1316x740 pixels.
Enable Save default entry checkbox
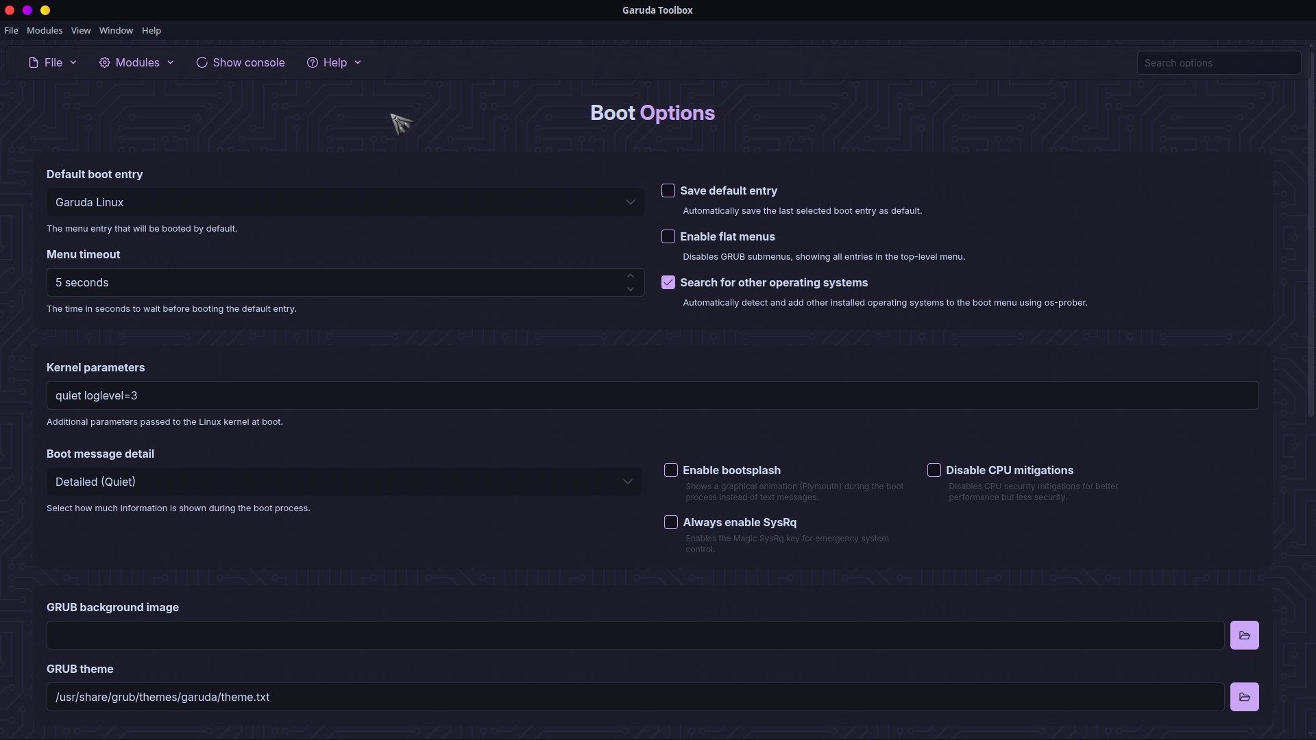pyautogui.click(x=668, y=190)
